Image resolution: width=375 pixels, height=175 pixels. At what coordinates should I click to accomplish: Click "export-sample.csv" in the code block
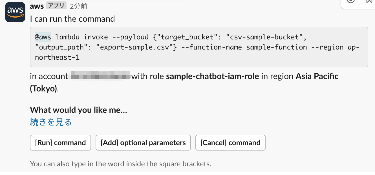tap(136, 47)
